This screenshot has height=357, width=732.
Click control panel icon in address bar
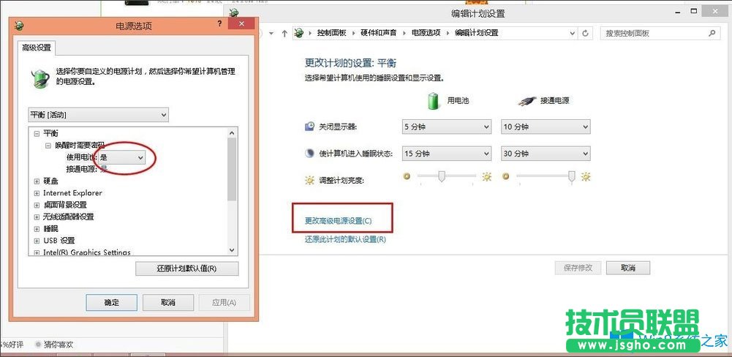pyautogui.click(x=300, y=33)
